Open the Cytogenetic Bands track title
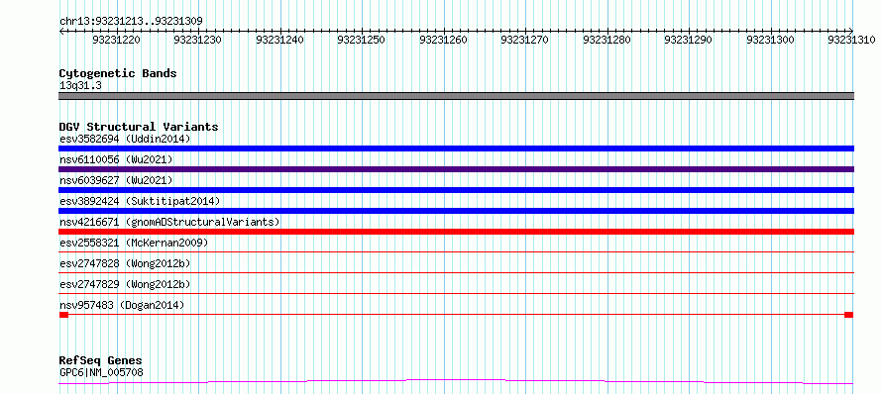Image resolution: width=882 pixels, height=394 pixels. pyautogui.click(x=118, y=73)
